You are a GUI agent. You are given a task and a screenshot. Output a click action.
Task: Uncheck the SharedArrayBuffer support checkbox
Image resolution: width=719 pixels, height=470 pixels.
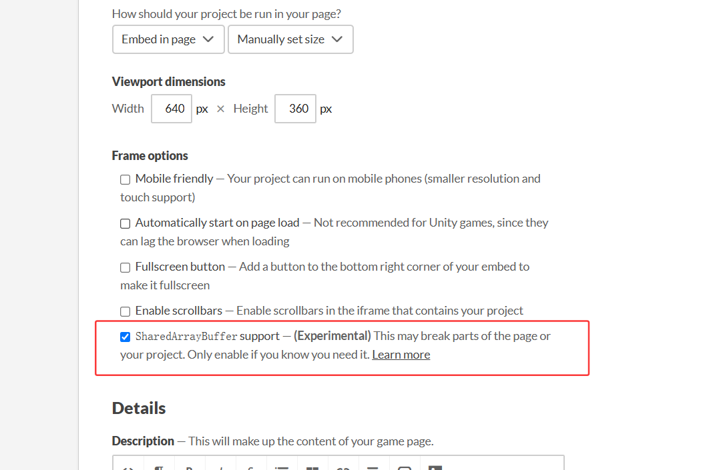[x=125, y=337]
